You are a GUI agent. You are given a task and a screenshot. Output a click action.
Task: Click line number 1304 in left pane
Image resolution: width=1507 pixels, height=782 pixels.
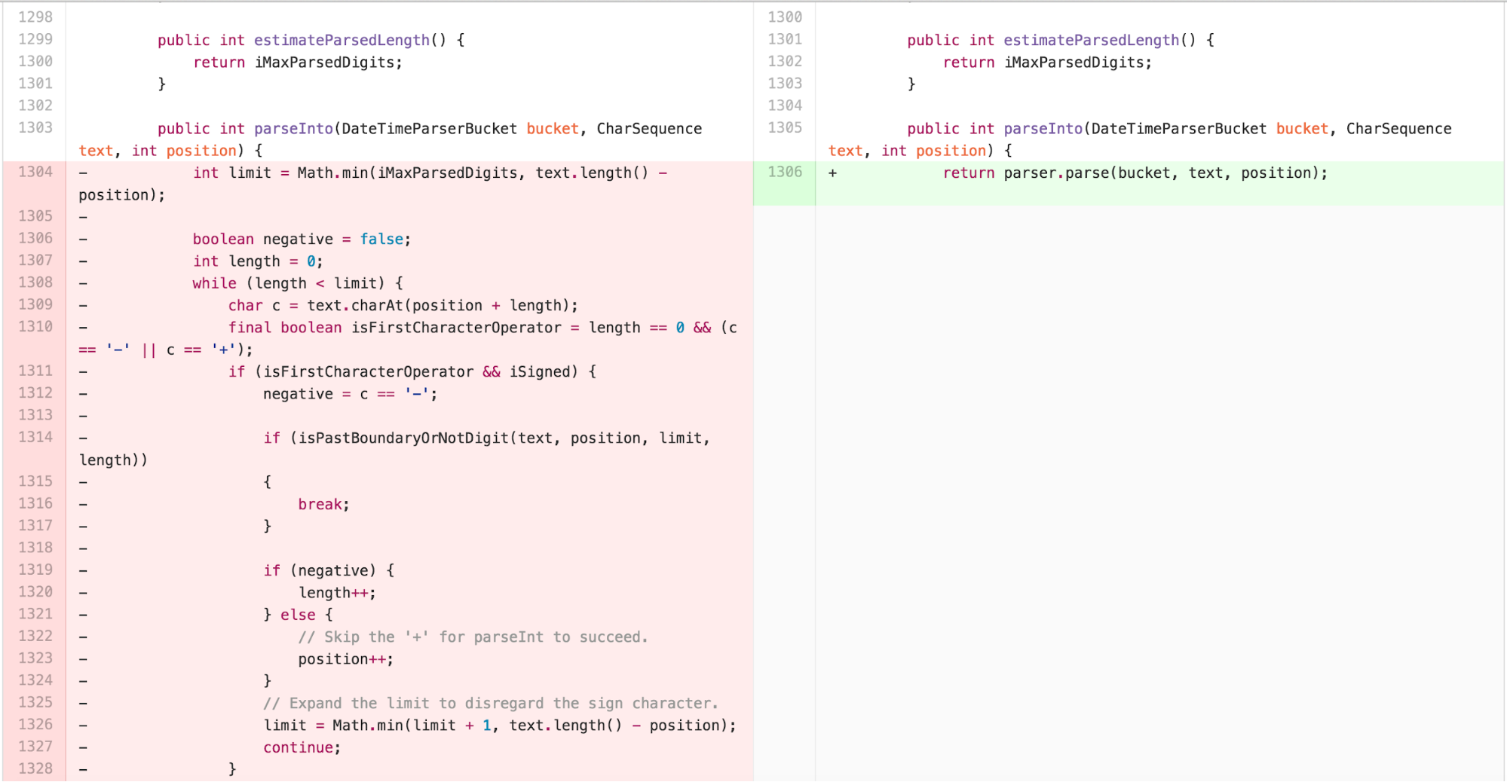(35, 172)
